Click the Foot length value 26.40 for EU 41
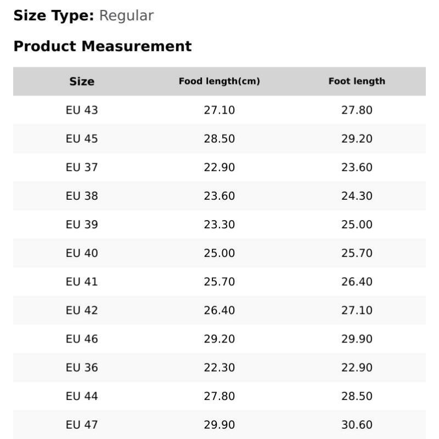The width and height of the screenshot is (439, 439). (x=357, y=282)
